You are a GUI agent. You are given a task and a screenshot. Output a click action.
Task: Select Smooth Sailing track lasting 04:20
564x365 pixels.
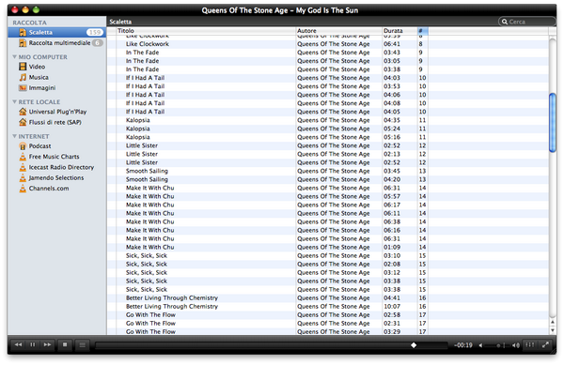pyautogui.click(x=328, y=179)
